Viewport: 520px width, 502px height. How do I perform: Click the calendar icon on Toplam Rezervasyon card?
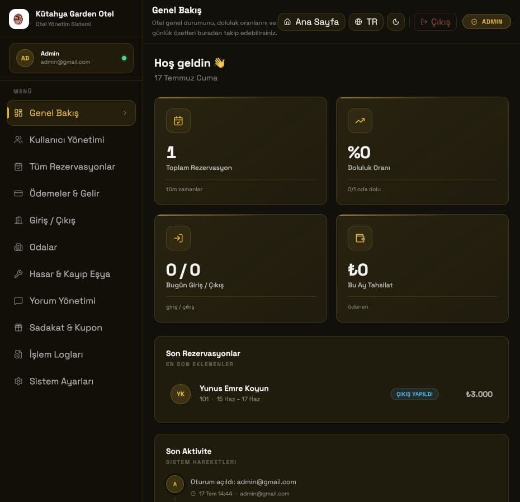point(178,121)
